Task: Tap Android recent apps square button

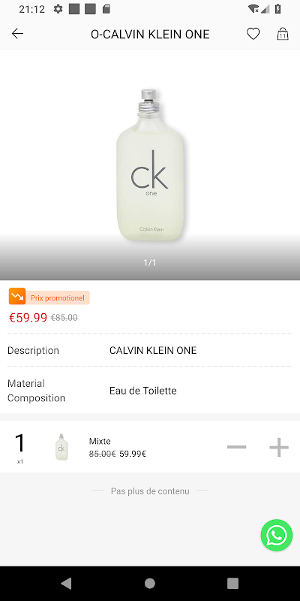Action: point(233,584)
